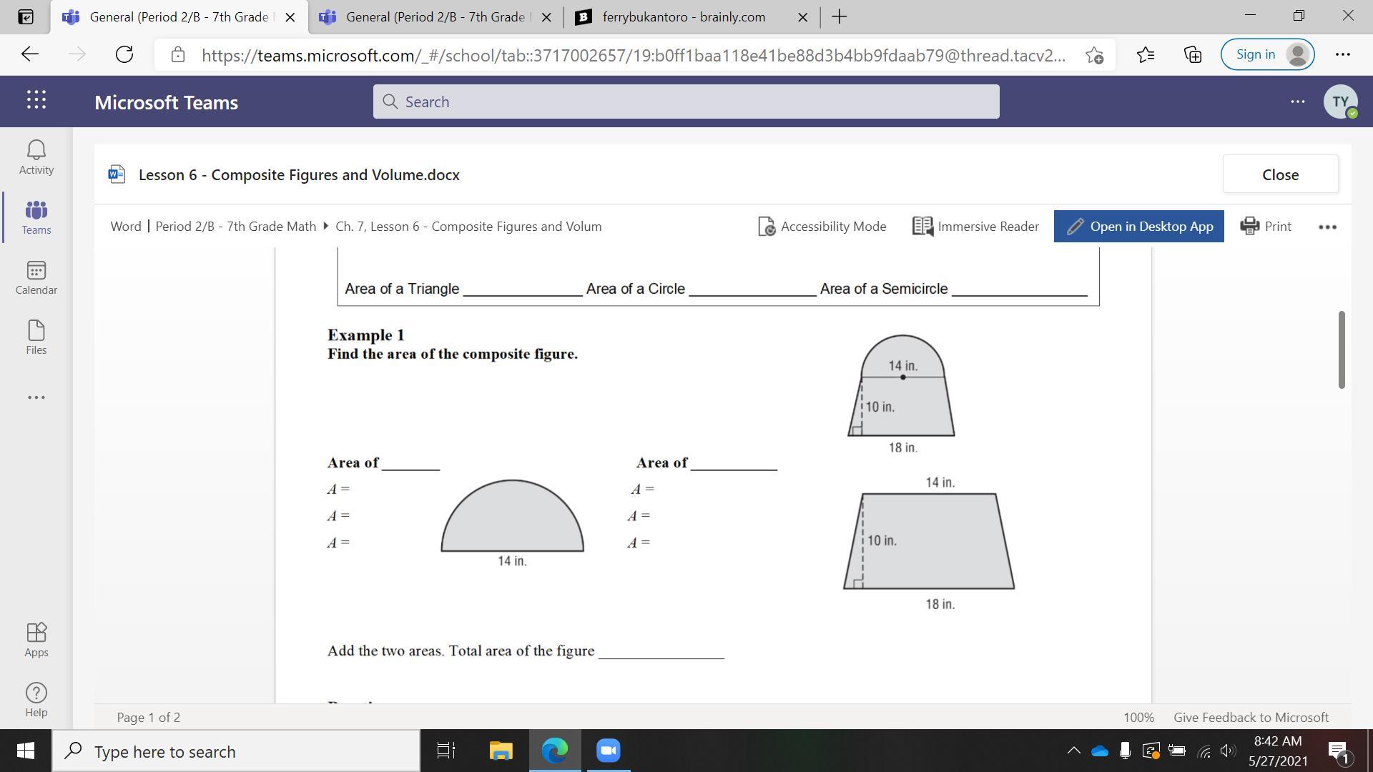Click the Print icon button
This screenshot has height=772, width=1373.
pos(1266,226)
